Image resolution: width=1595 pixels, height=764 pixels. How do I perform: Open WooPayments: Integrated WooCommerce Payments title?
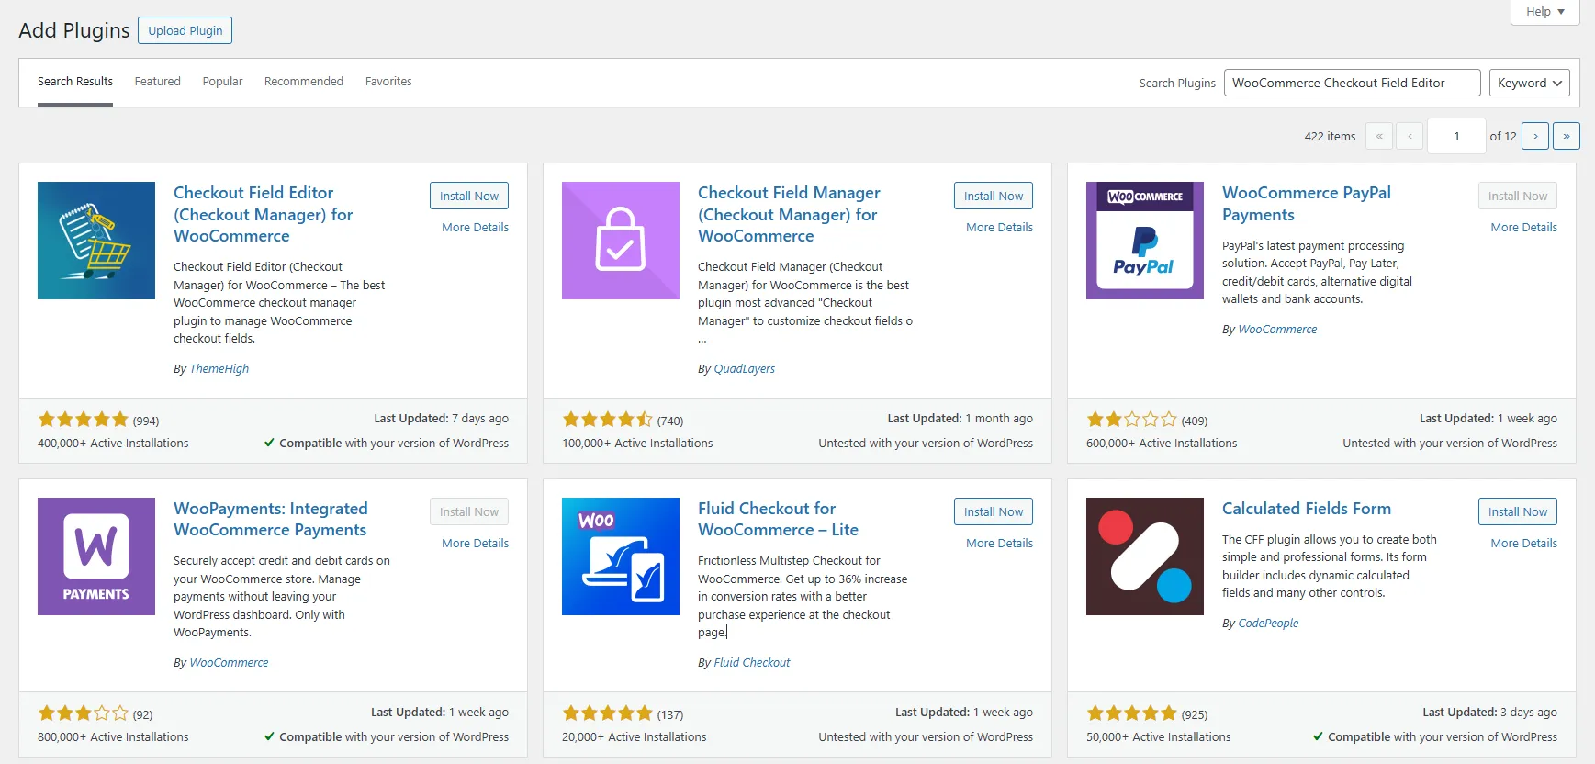(x=271, y=519)
